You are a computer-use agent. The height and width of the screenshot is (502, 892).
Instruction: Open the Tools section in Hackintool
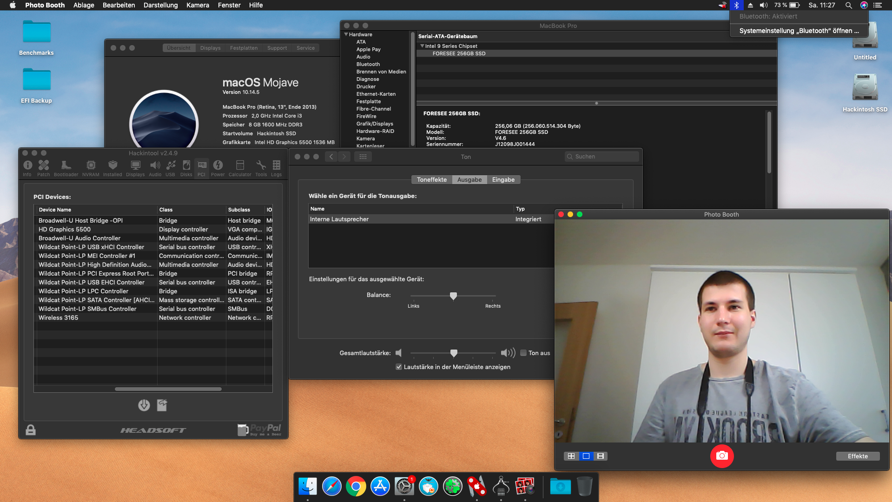tap(261, 168)
